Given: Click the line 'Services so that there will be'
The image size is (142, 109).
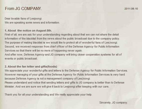Looking at the screenshot, I should tap(44, 51).
